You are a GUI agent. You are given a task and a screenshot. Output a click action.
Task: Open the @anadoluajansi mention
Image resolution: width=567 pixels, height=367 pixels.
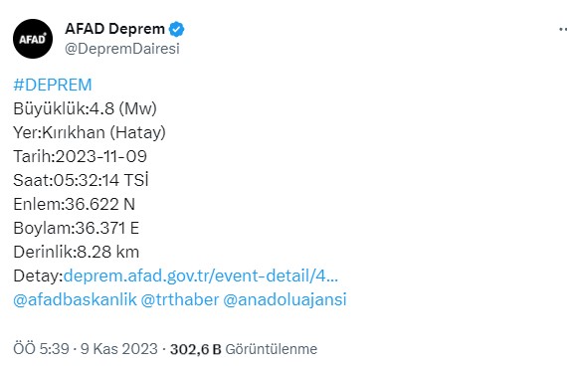(284, 299)
